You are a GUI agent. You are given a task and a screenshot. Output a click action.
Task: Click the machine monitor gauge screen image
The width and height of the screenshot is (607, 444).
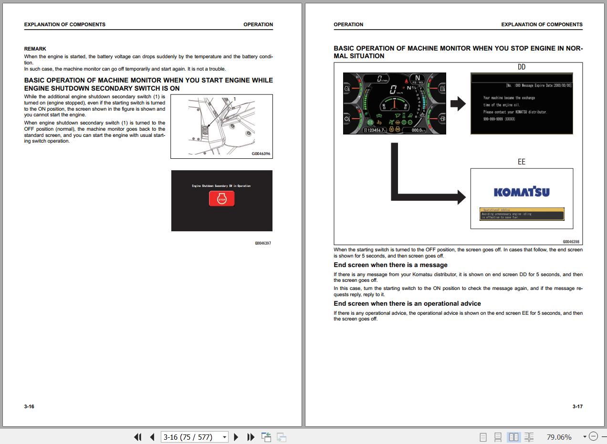[x=394, y=103]
